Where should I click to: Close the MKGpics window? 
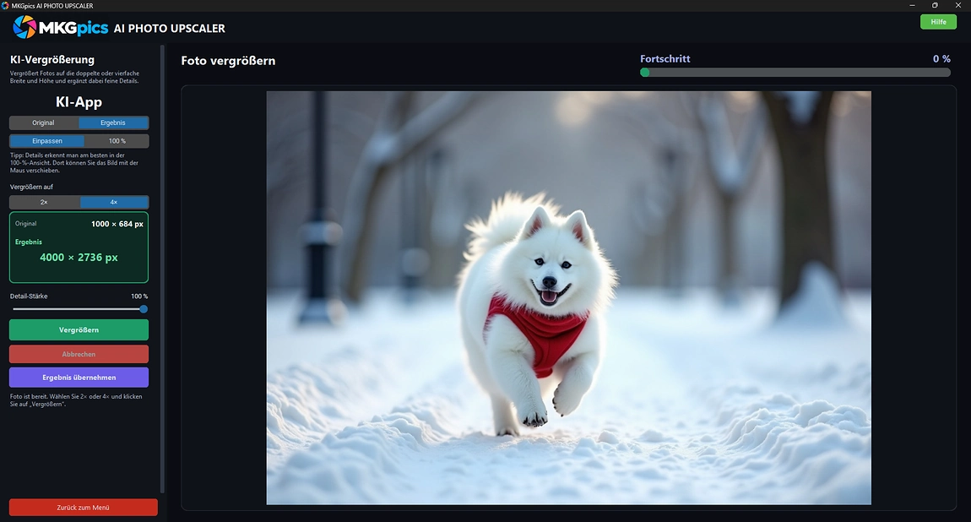click(x=958, y=6)
